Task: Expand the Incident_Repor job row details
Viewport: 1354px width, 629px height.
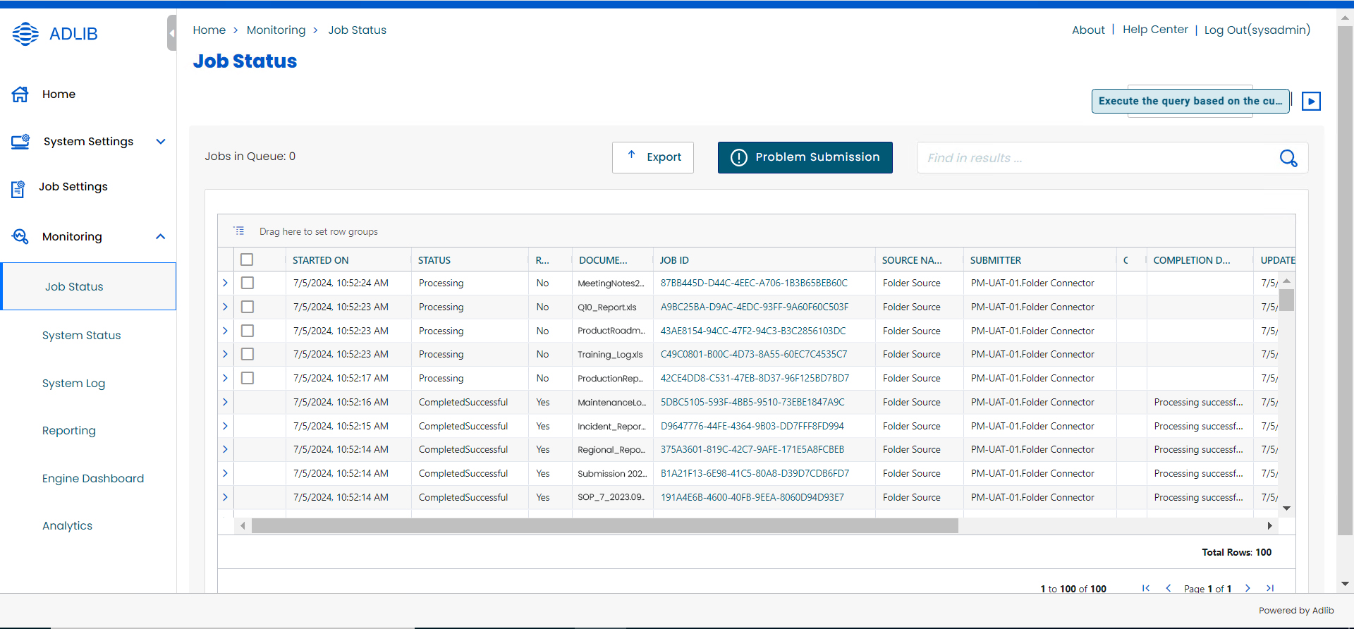Action: (x=225, y=426)
